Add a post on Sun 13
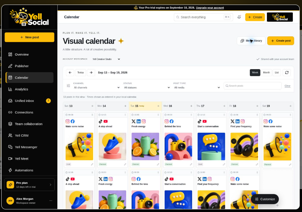302x212 pixels. 92,106
